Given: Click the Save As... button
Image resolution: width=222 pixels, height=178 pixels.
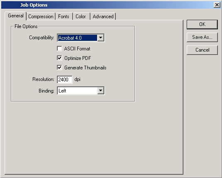Looking at the screenshot, I should [202, 37].
